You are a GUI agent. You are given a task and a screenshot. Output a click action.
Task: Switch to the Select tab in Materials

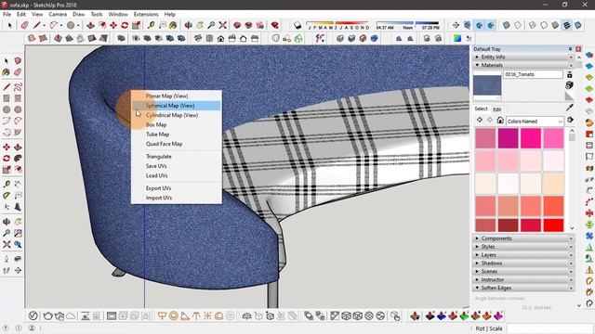pos(481,109)
